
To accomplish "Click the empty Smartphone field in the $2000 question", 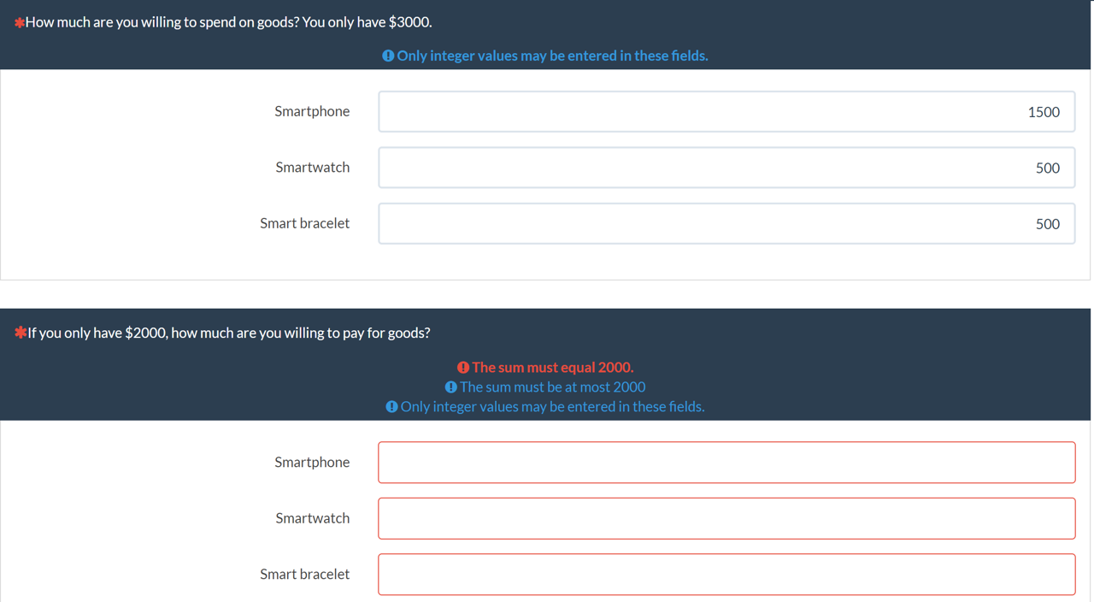I will [x=726, y=463].
